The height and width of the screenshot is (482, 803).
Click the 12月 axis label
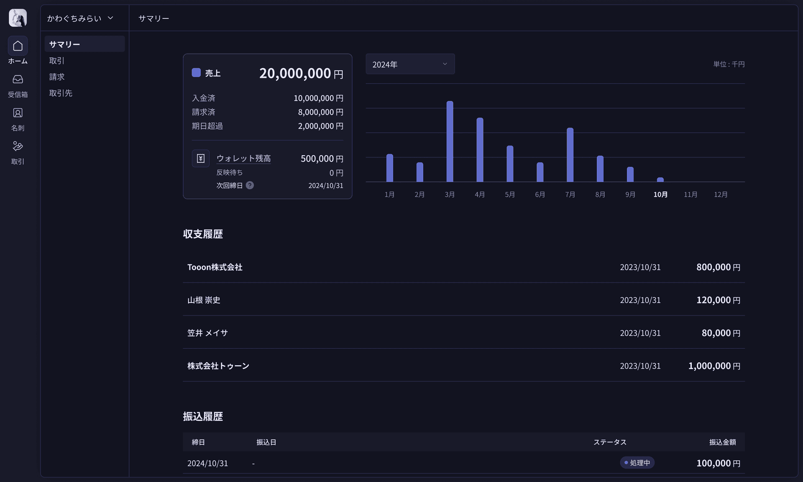coord(721,195)
